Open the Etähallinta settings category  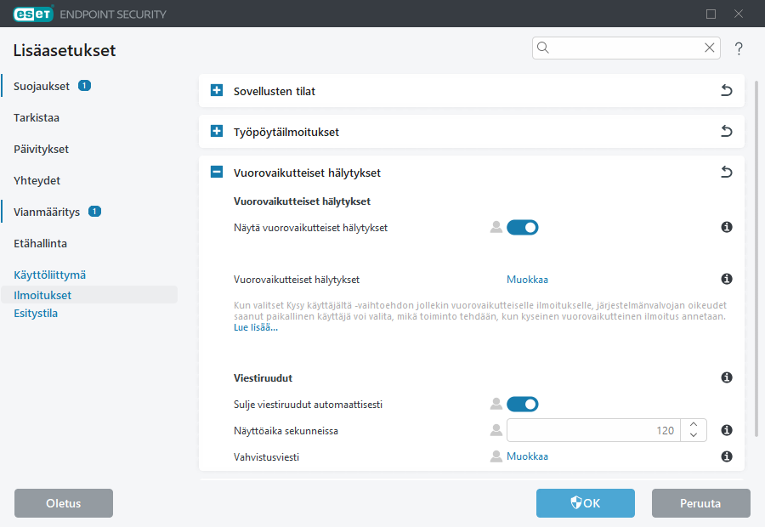click(41, 243)
